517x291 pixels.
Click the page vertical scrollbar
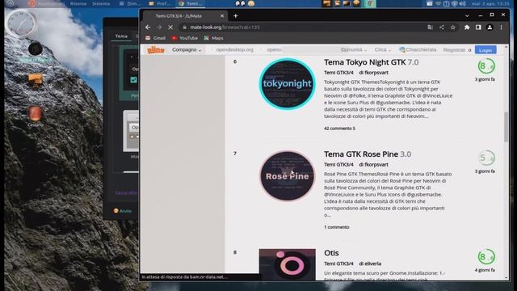506,127
